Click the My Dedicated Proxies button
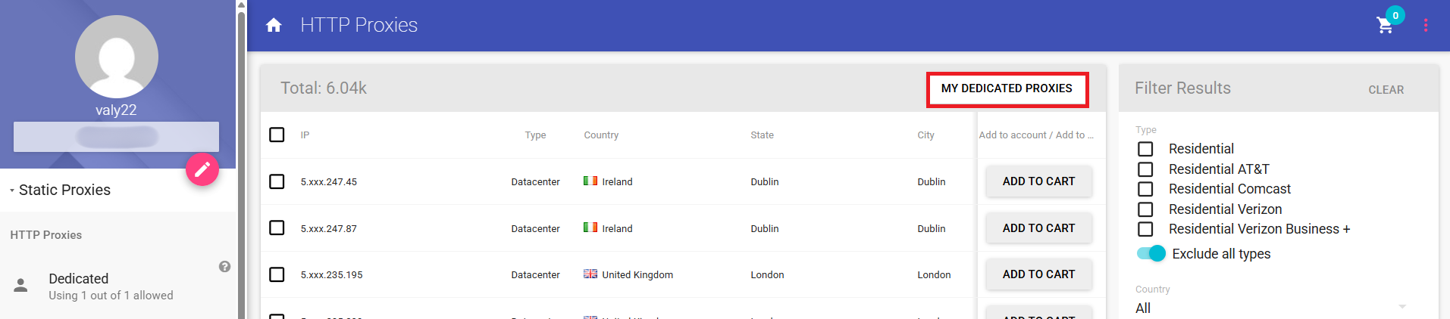Viewport: 1450px width, 319px height. (1007, 88)
